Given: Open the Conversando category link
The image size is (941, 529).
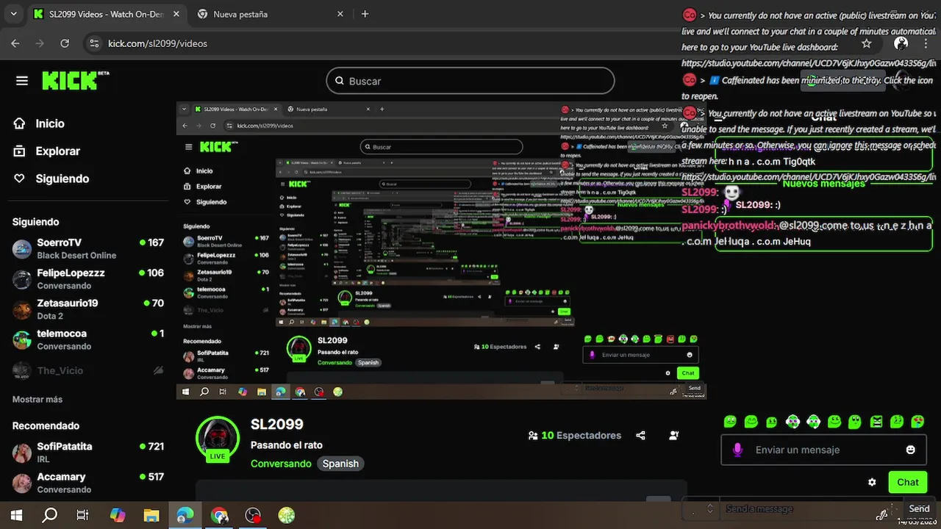Looking at the screenshot, I should point(281,464).
